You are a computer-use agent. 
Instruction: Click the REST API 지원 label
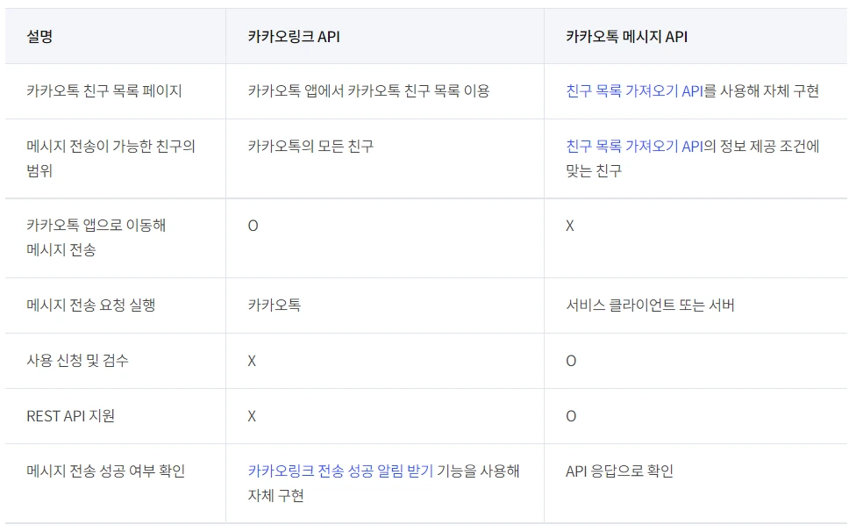[70, 416]
